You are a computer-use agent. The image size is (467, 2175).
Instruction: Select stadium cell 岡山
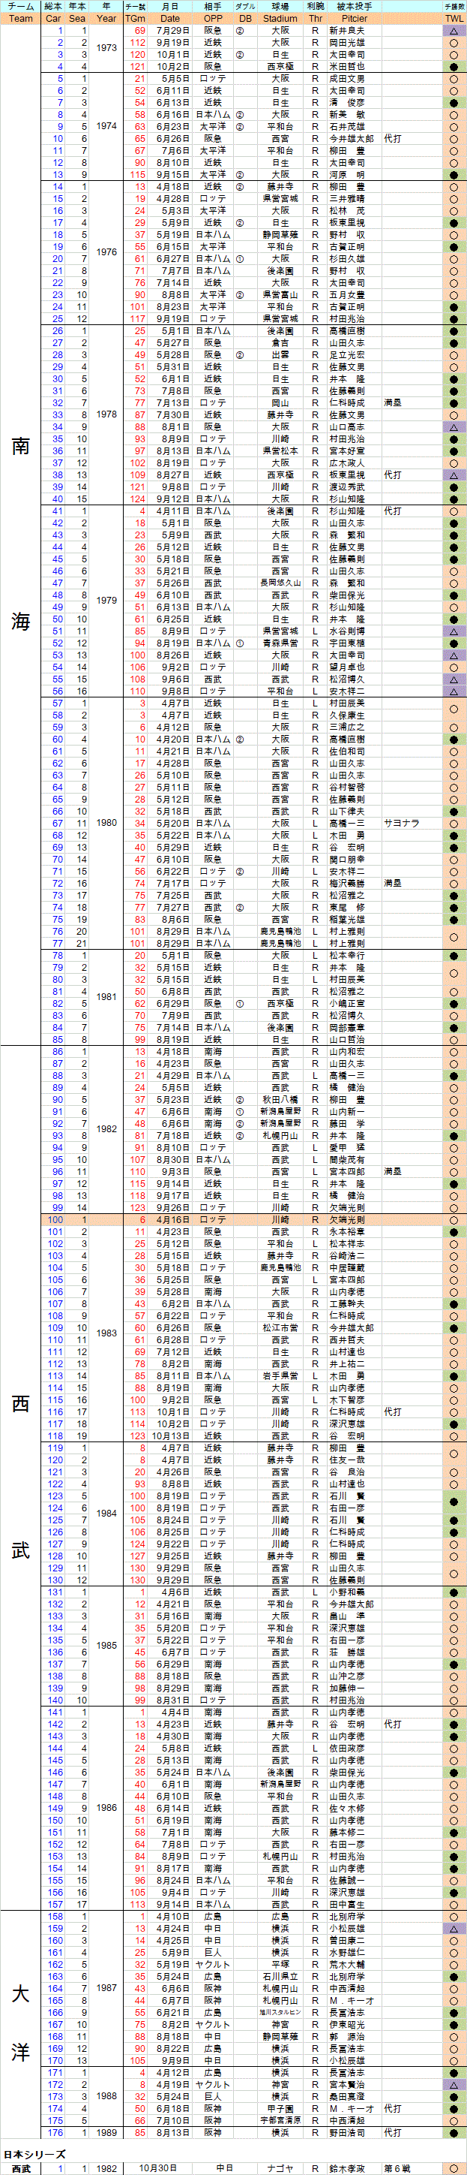point(280,402)
